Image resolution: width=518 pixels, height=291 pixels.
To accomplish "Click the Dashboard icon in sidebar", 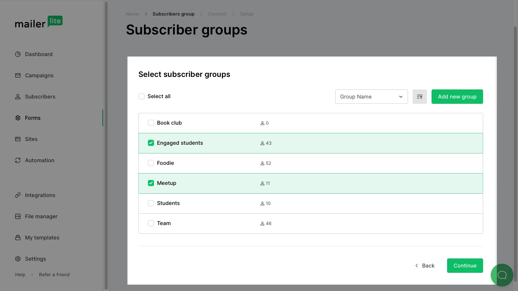I will pos(18,54).
